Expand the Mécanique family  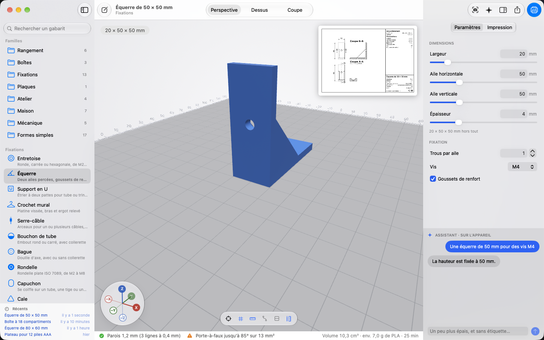(x=47, y=123)
